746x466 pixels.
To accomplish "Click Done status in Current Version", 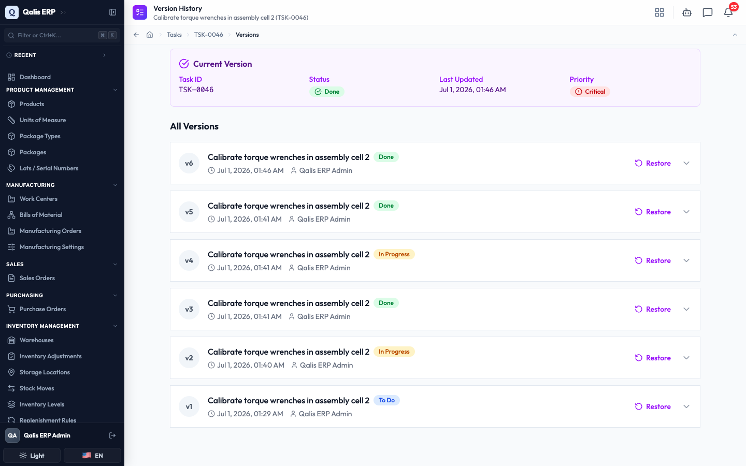I will pos(327,92).
